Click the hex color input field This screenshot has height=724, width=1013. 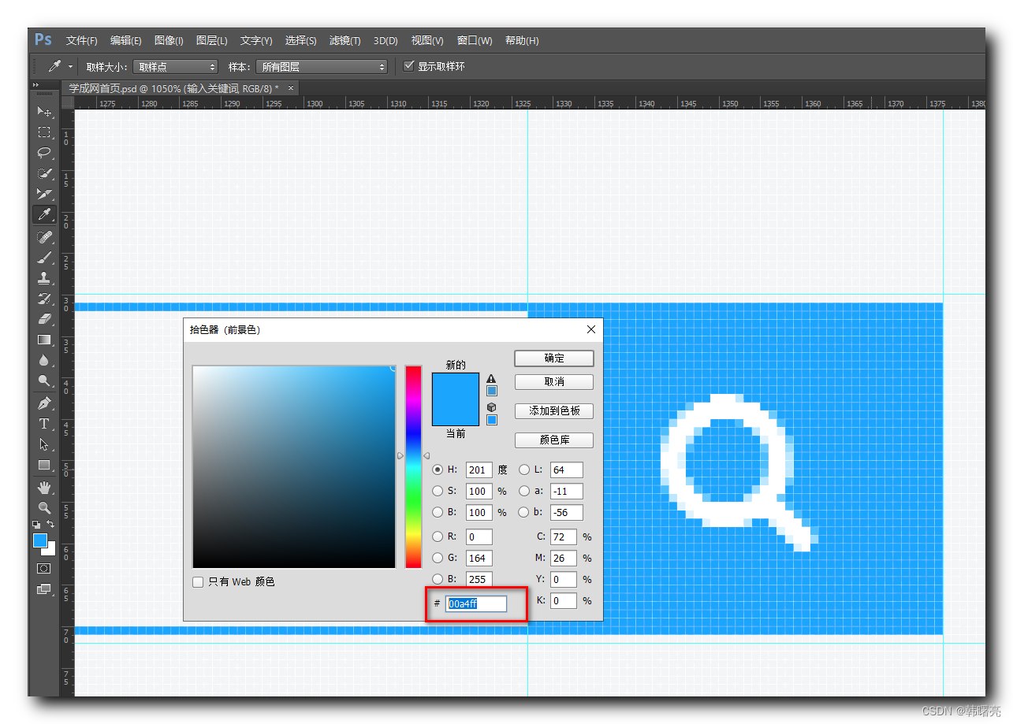[476, 604]
